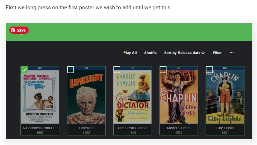Click the HD badge on The Great Dictator
257x145 pixels.
132,68
